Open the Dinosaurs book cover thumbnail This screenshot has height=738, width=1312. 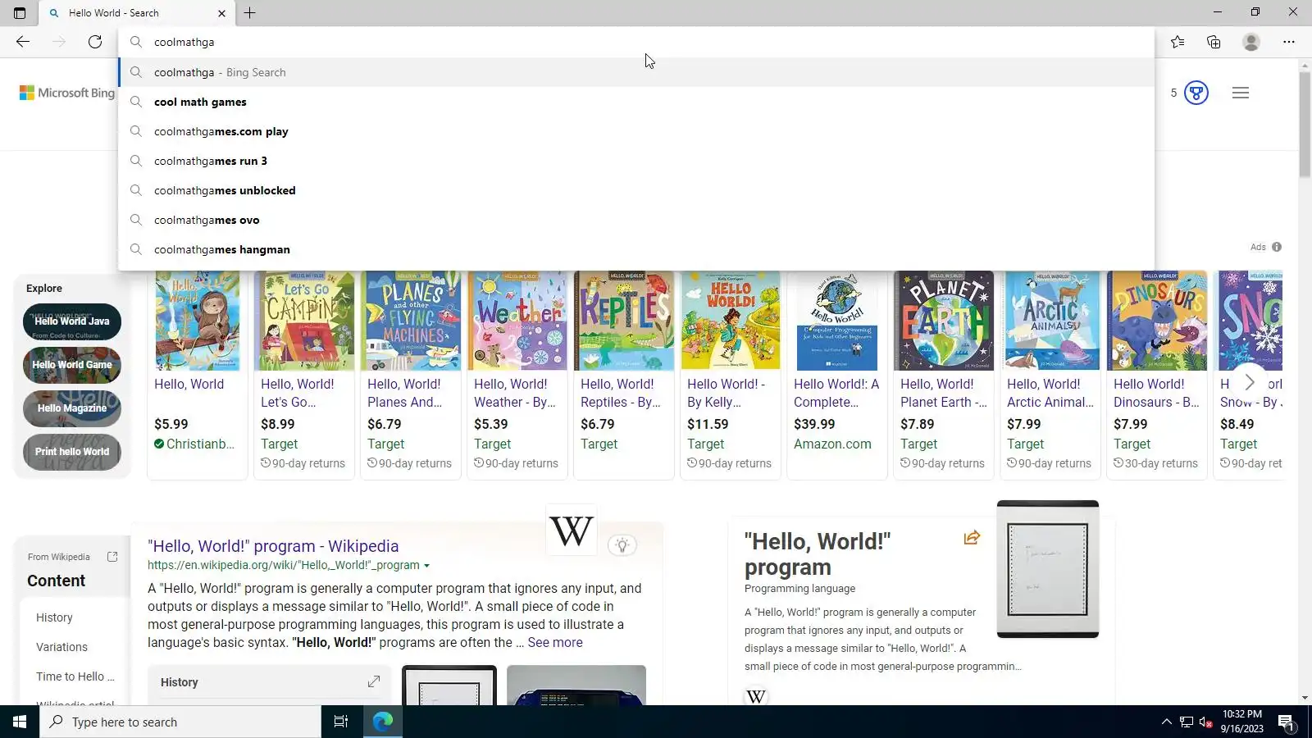(x=1157, y=321)
